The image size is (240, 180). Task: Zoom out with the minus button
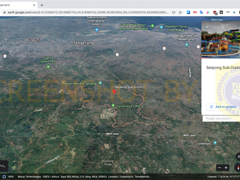point(219,168)
